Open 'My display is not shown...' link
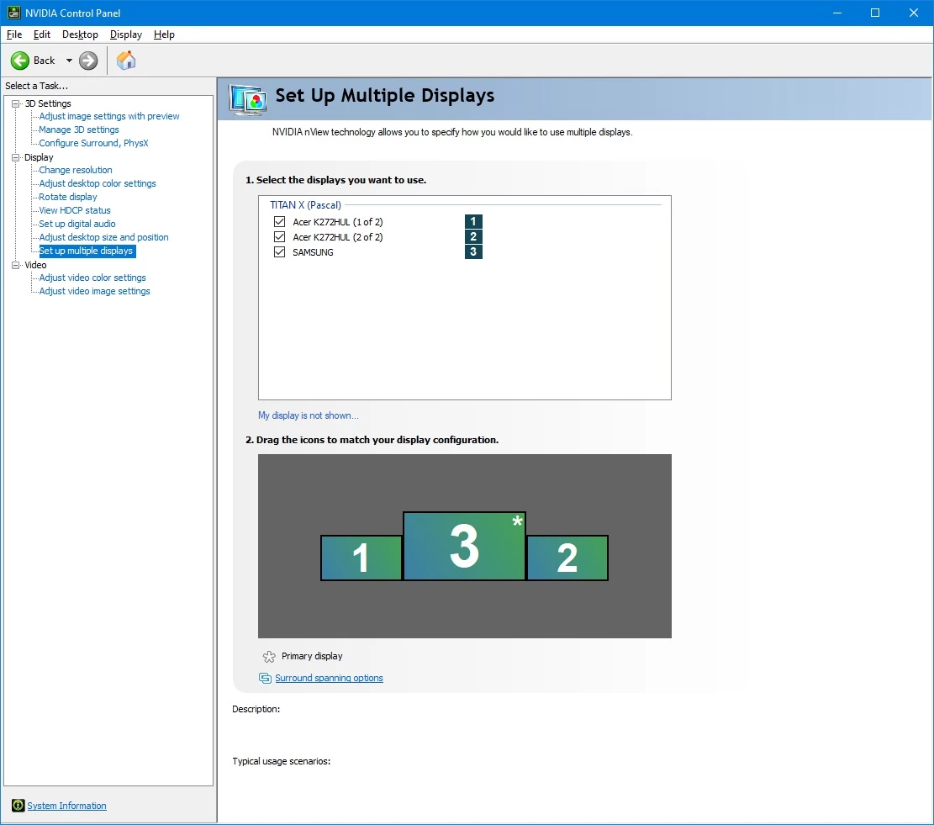This screenshot has height=825, width=934. tap(308, 415)
